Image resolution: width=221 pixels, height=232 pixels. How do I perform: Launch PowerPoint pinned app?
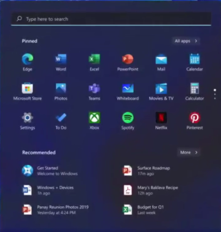(128, 62)
